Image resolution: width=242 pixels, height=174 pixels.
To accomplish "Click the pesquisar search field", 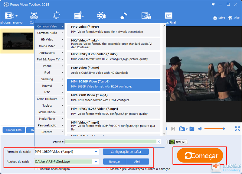I will (x=111, y=141).
